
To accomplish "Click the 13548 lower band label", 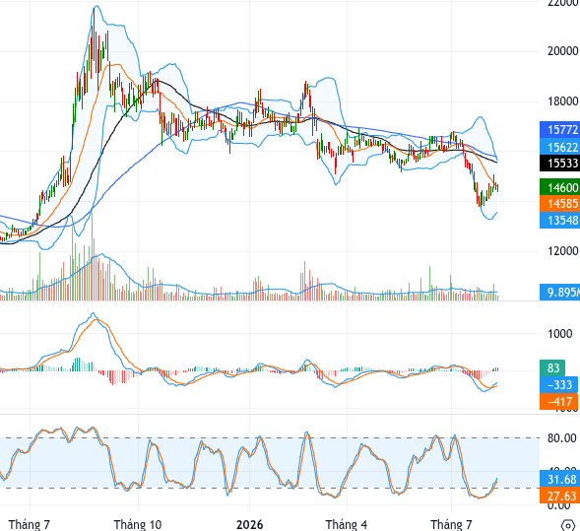I will [559, 220].
